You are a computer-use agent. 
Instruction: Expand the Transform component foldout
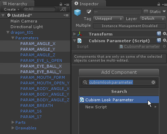tap(74, 34)
